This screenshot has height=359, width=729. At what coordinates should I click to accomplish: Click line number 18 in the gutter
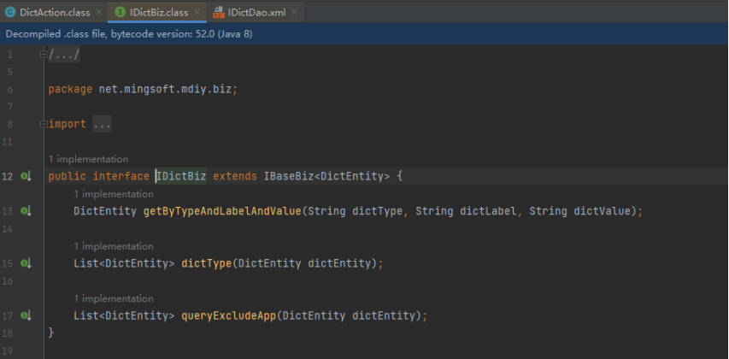pyautogui.click(x=7, y=333)
